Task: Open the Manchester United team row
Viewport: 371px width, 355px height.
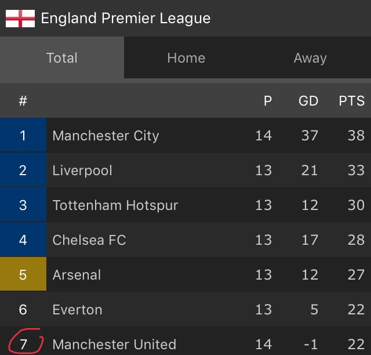Action: 114,344
